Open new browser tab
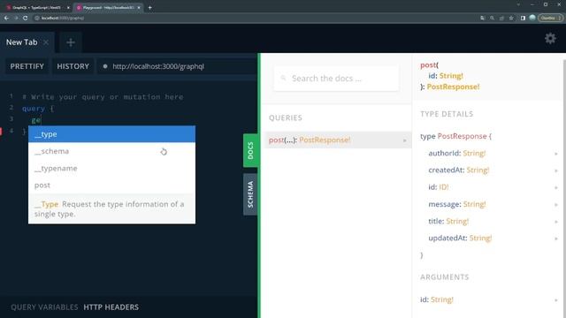This screenshot has height=318, width=566. tap(149, 8)
